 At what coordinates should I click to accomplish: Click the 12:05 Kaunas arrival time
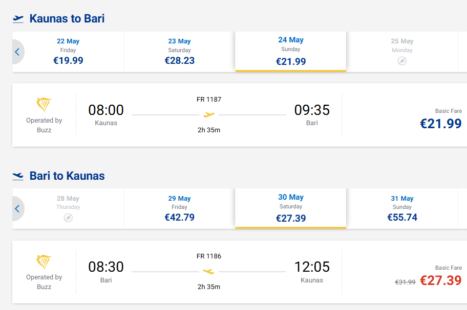pyautogui.click(x=312, y=267)
